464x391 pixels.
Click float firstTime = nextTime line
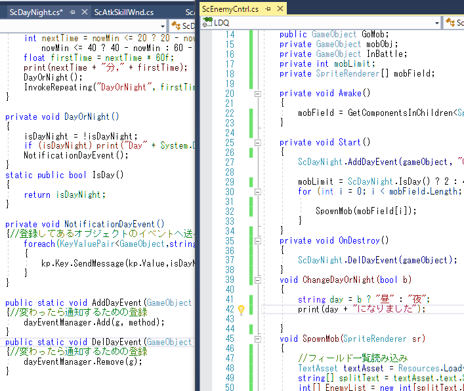99,58
